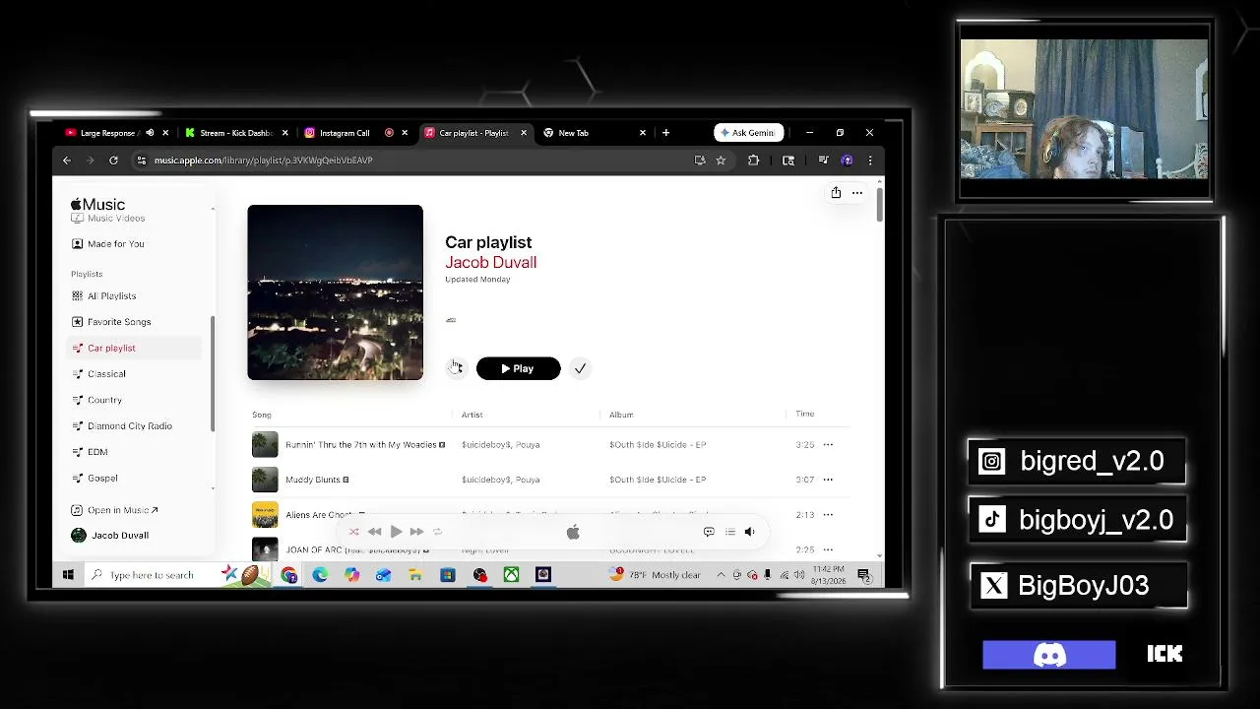Image resolution: width=1260 pixels, height=709 pixels.
Task: Go to the Apple Music home logo
Action: 97,204
